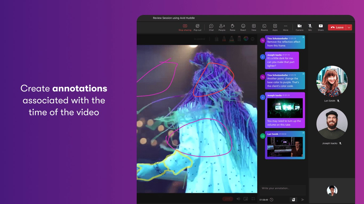
Task: Open the React emoji options
Action: click(243, 27)
